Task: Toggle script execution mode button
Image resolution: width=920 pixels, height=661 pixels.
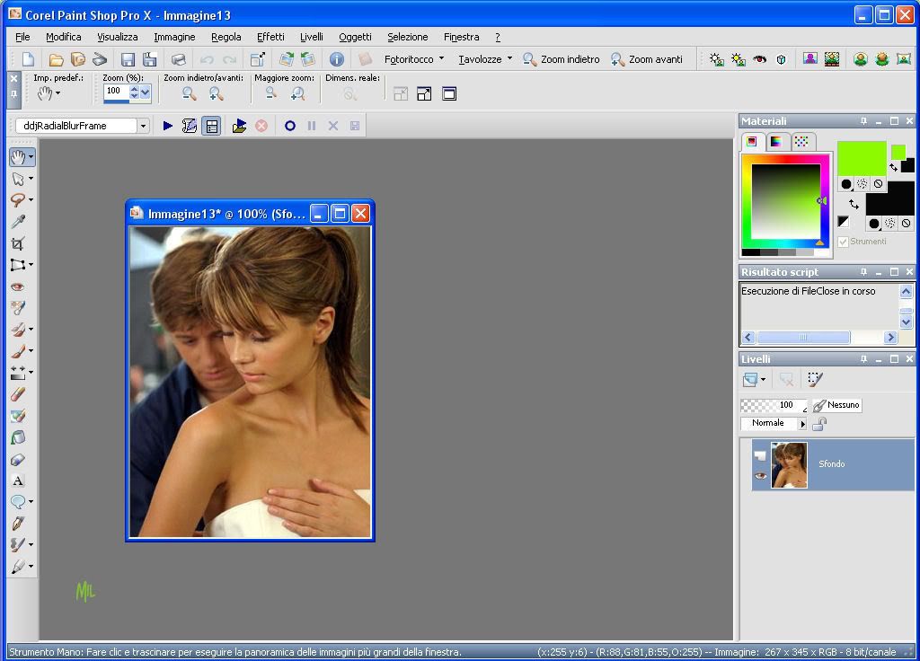Action: [211, 126]
